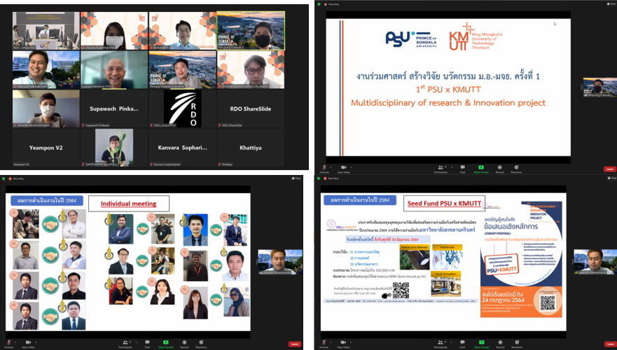Expand participants arrow in the title slide window
Screen dimensions: 617x350
pyautogui.click(x=452, y=167)
